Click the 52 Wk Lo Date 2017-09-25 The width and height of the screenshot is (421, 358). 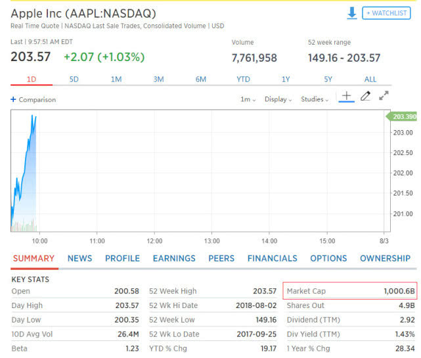coord(256,334)
